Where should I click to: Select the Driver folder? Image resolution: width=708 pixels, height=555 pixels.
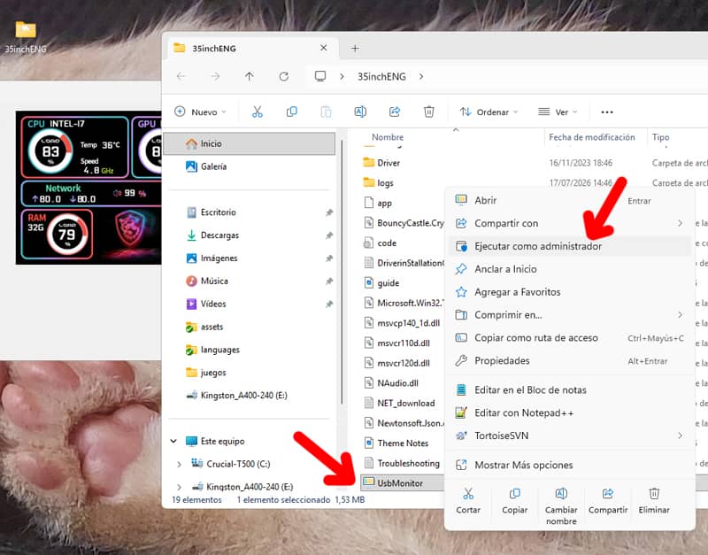coord(381,163)
